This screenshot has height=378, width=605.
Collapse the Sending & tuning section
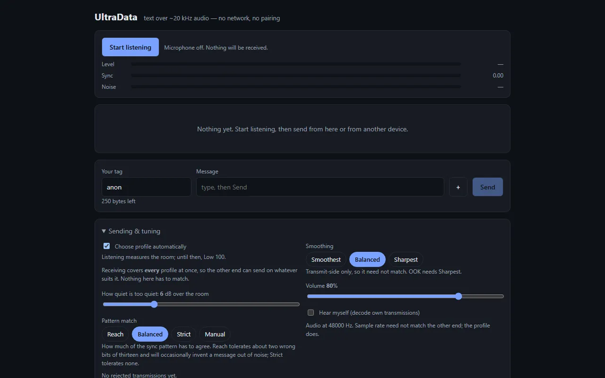click(131, 231)
